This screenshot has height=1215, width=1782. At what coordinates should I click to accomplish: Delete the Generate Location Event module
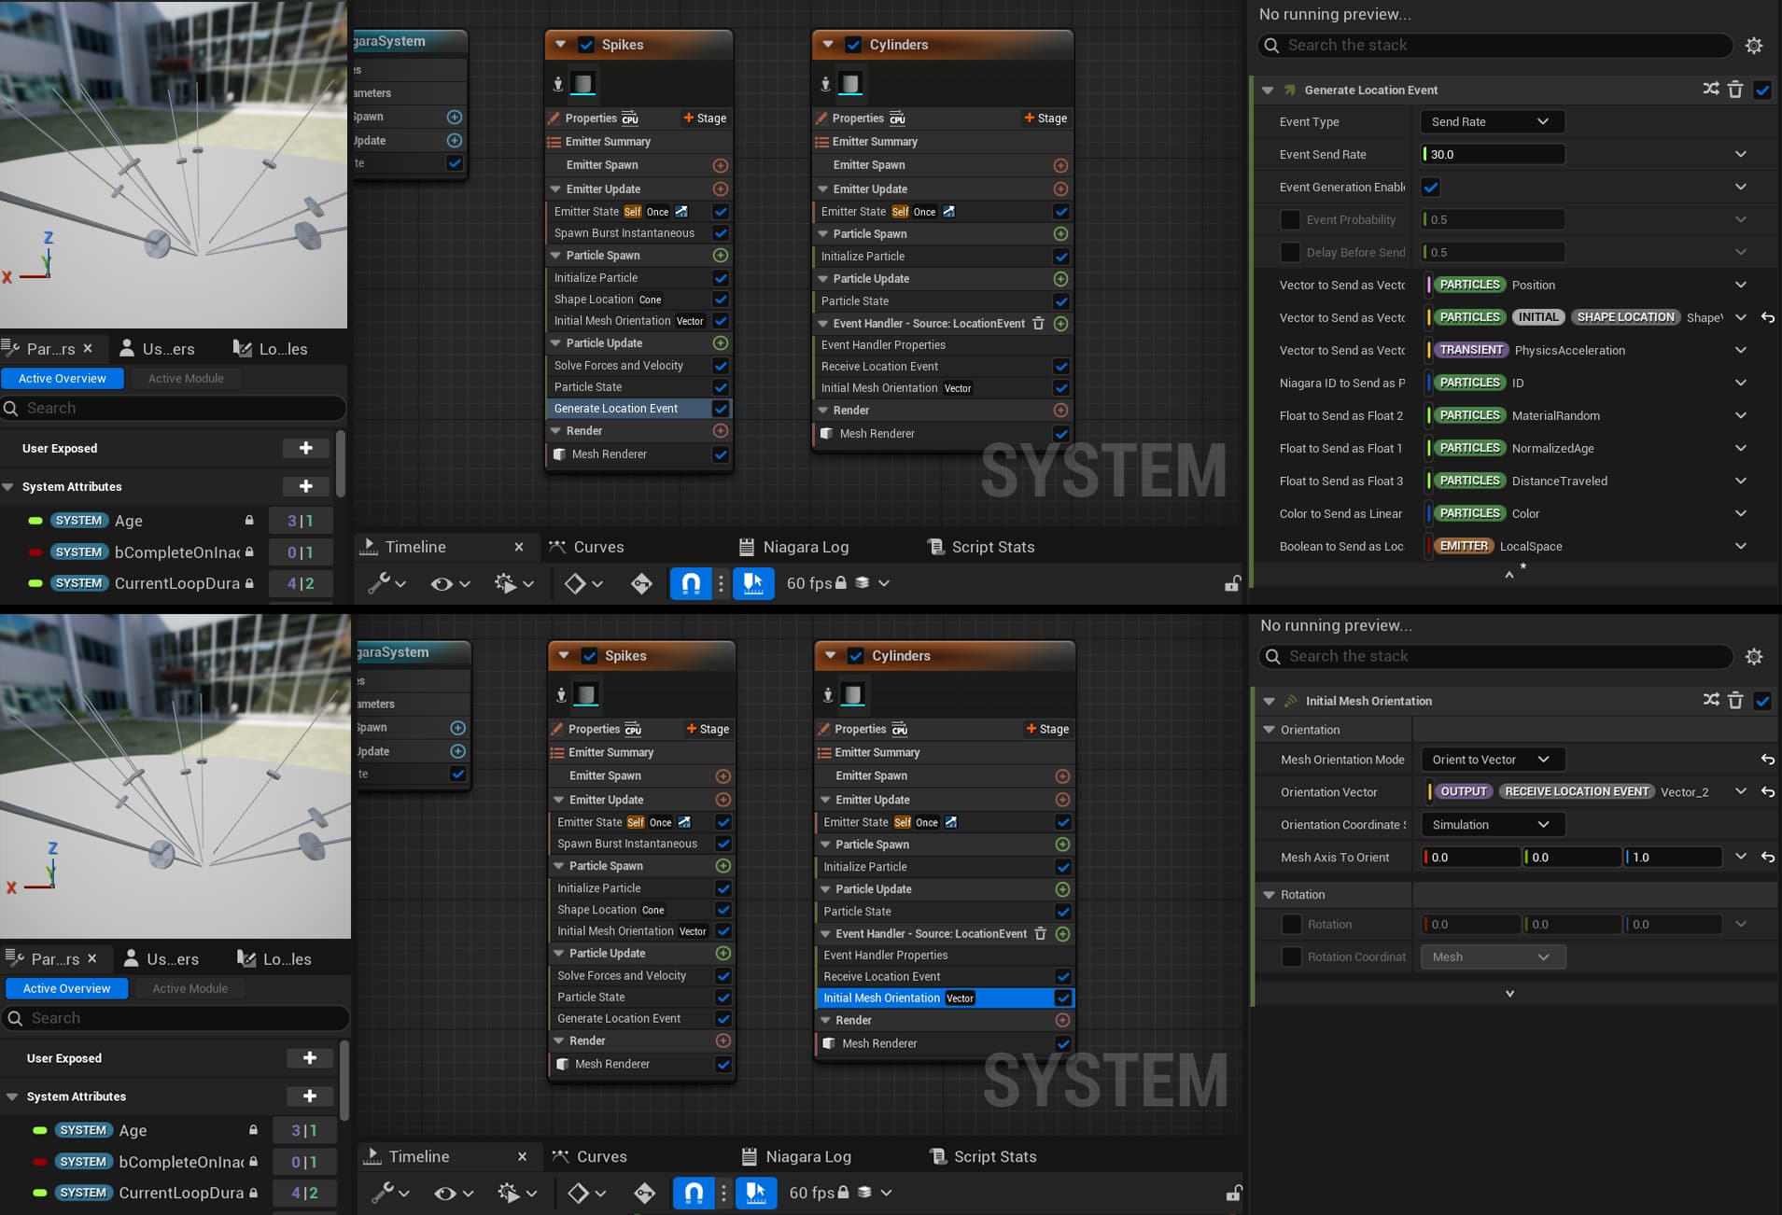[x=1735, y=90]
